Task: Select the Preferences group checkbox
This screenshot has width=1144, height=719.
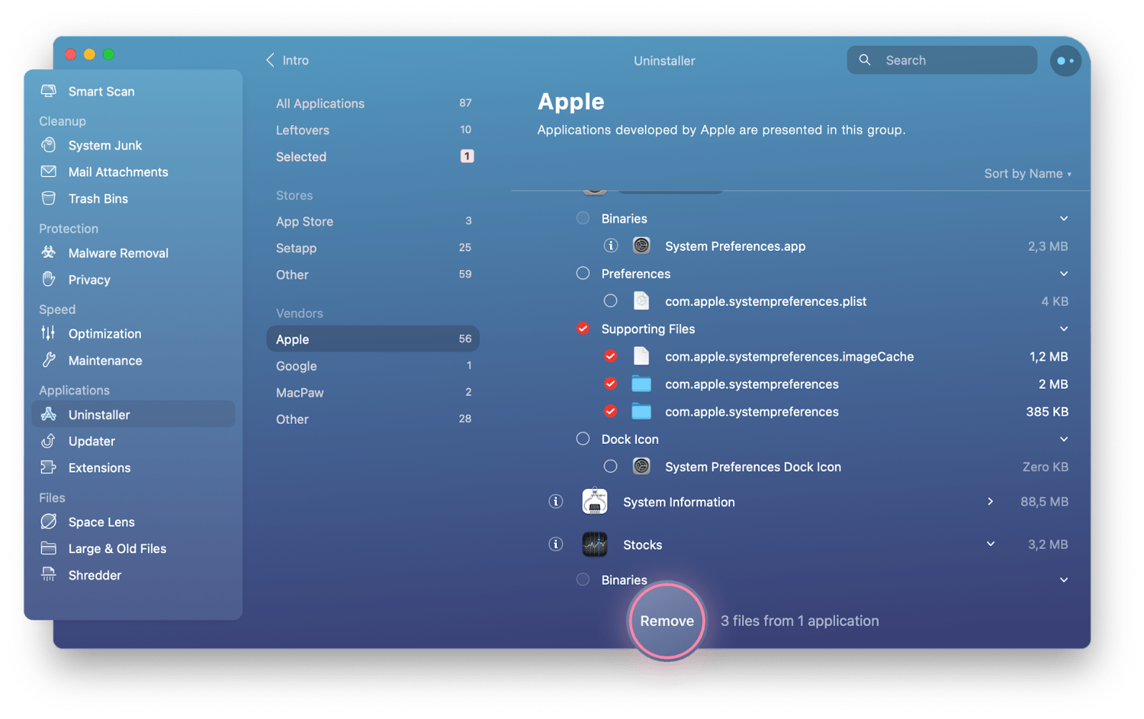Action: coord(583,273)
